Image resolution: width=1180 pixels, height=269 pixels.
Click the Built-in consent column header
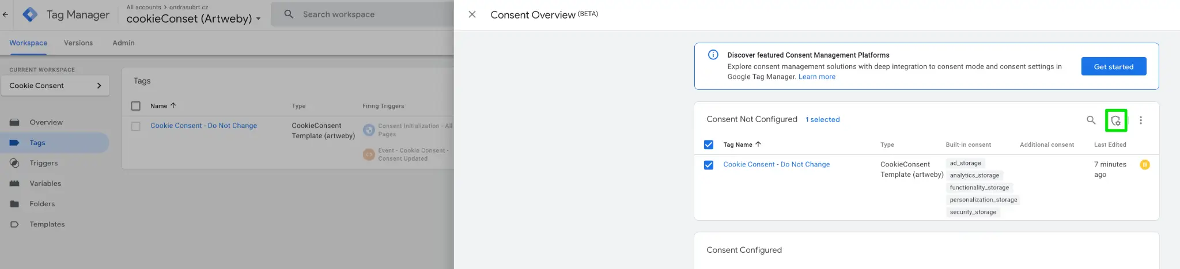tap(968, 145)
